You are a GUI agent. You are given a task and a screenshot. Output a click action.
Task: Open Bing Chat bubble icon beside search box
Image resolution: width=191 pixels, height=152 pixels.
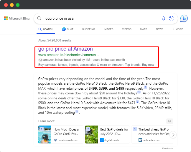click(184, 19)
